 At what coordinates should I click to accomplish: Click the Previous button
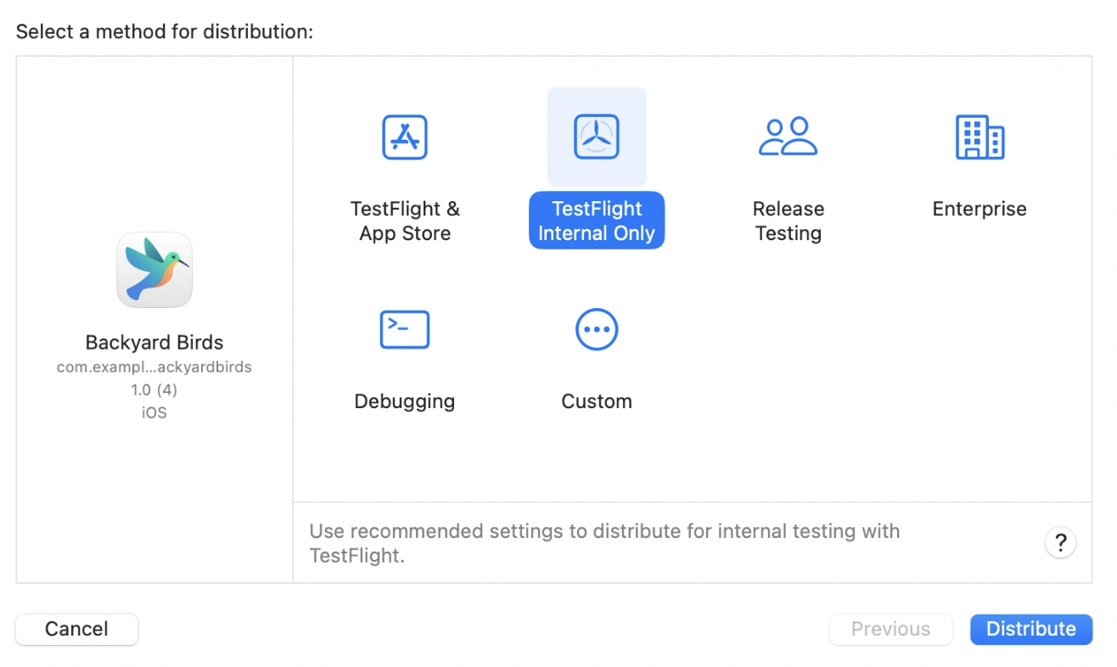(x=890, y=629)
